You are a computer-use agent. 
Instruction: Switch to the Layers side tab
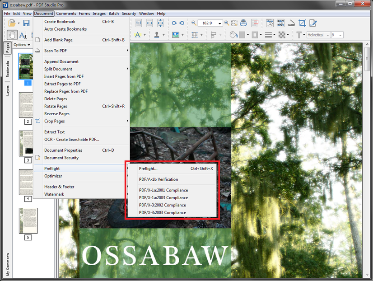[x=8, y=90]
